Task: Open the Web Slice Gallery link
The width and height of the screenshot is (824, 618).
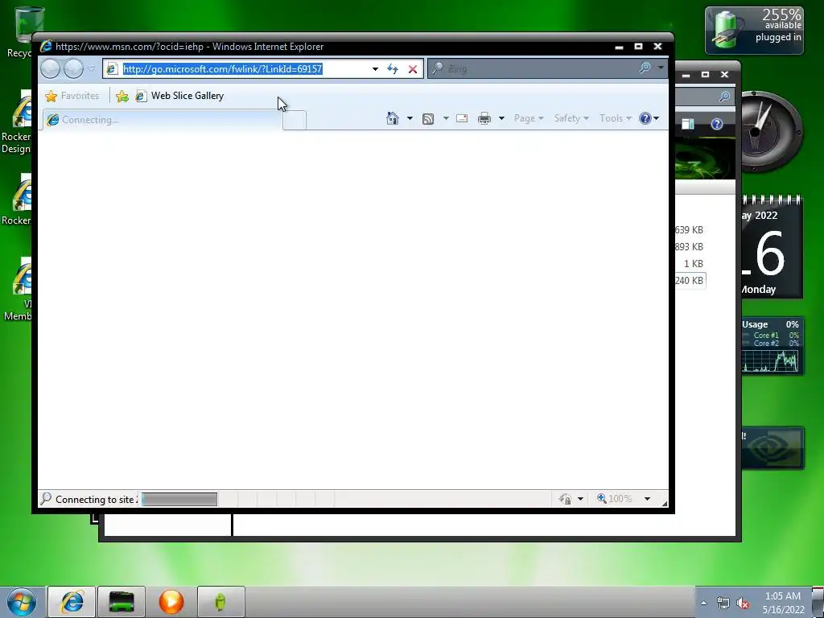Action: click(179, 96)
